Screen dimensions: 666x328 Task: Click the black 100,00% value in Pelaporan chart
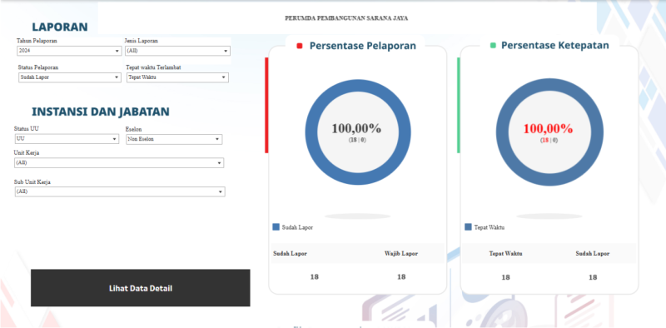pos(356,128)
